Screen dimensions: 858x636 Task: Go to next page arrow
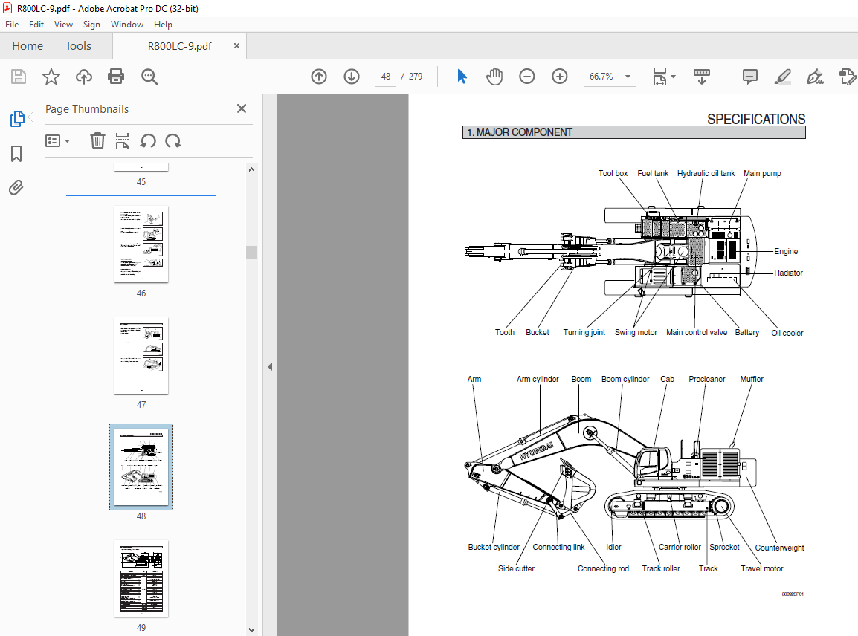pos(351,77)
